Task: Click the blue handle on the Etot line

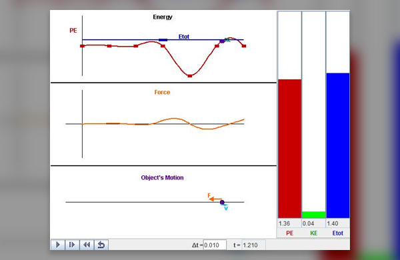Action: tap(163, 40)
